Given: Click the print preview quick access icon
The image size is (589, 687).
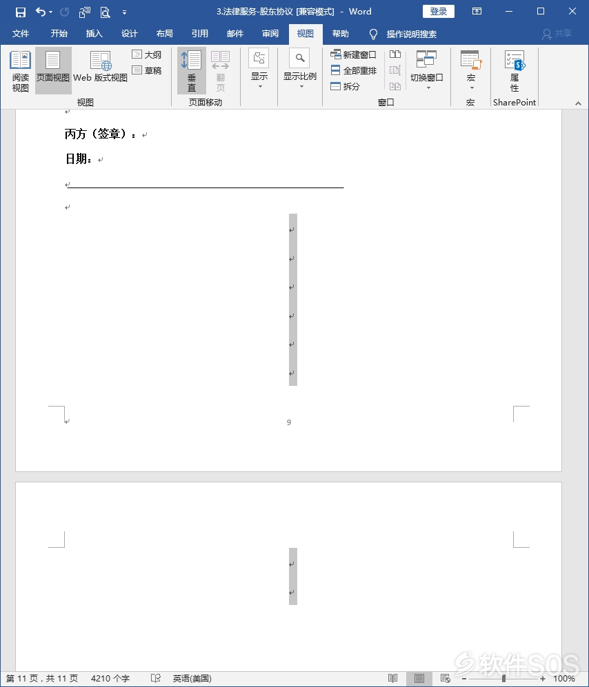Looking at the screenshot, I should click(105, 12).
